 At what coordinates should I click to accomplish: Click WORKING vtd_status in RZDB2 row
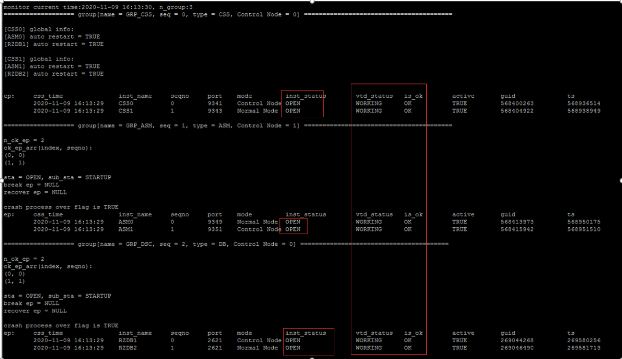[x=369, y=348]
